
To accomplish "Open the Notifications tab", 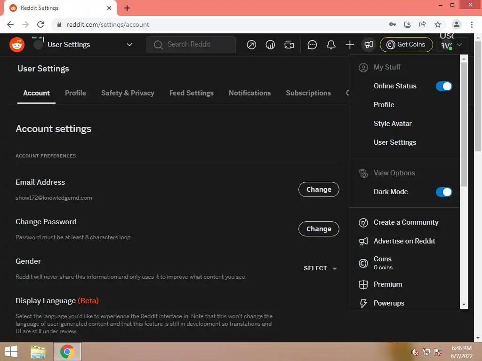I will (x=249, y=93).
